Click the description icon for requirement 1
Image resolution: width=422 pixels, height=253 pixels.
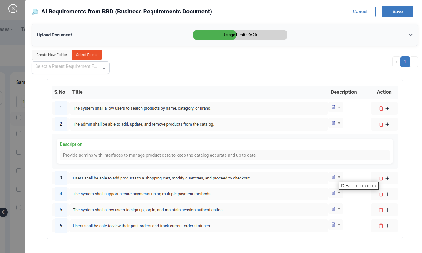click(335, 107)
